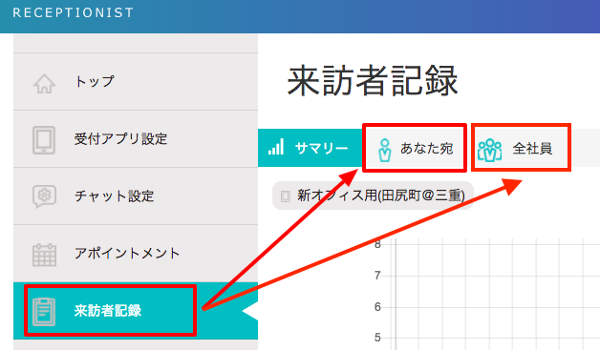Click the house icon beside トップ
Screen dimensions: 600x350
click(44, 84)
